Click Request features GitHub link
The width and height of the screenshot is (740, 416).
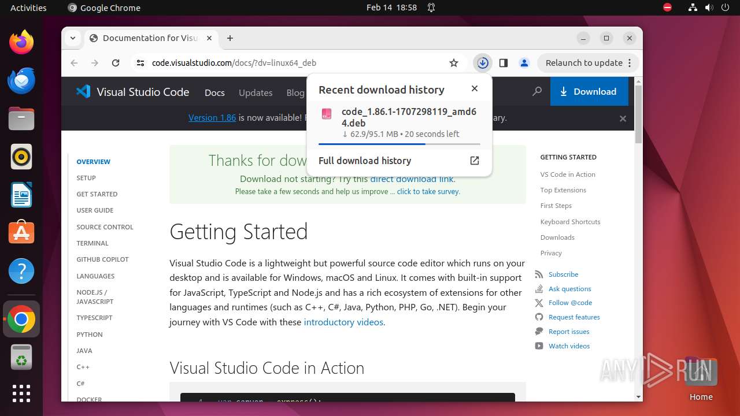[574, 317]
